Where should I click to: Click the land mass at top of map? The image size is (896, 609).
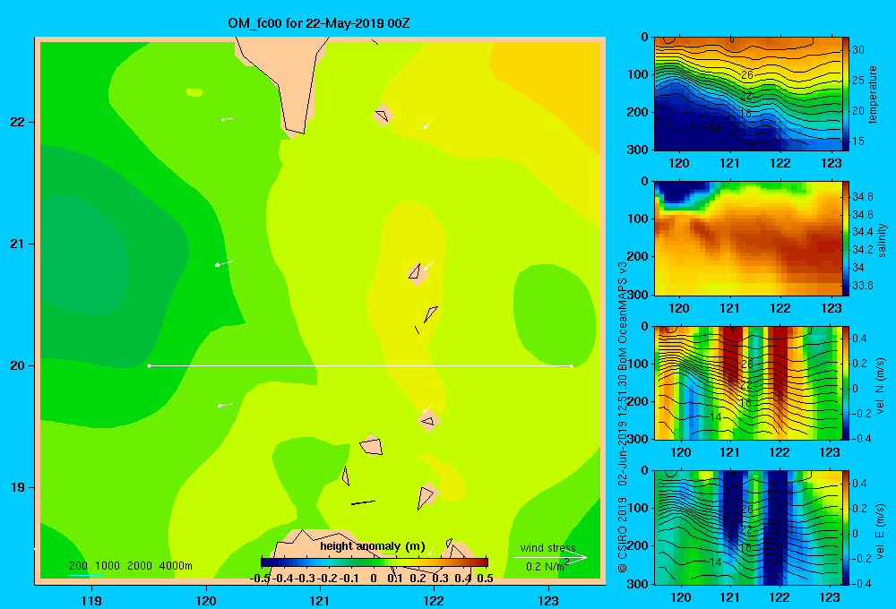coord(286,80)
